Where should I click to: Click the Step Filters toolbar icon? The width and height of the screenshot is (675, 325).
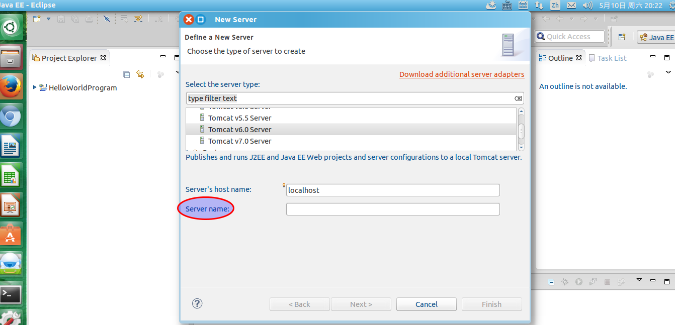point(138,19)
